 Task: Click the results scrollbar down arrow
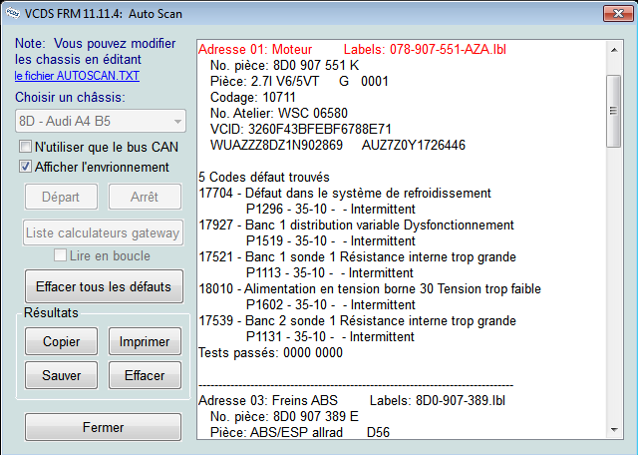point(614,429)
